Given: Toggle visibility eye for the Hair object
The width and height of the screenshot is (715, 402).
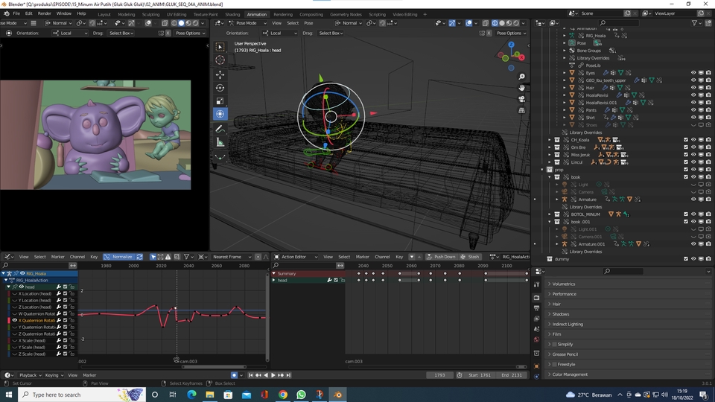Looking at the screenshot, I should 693,88.
